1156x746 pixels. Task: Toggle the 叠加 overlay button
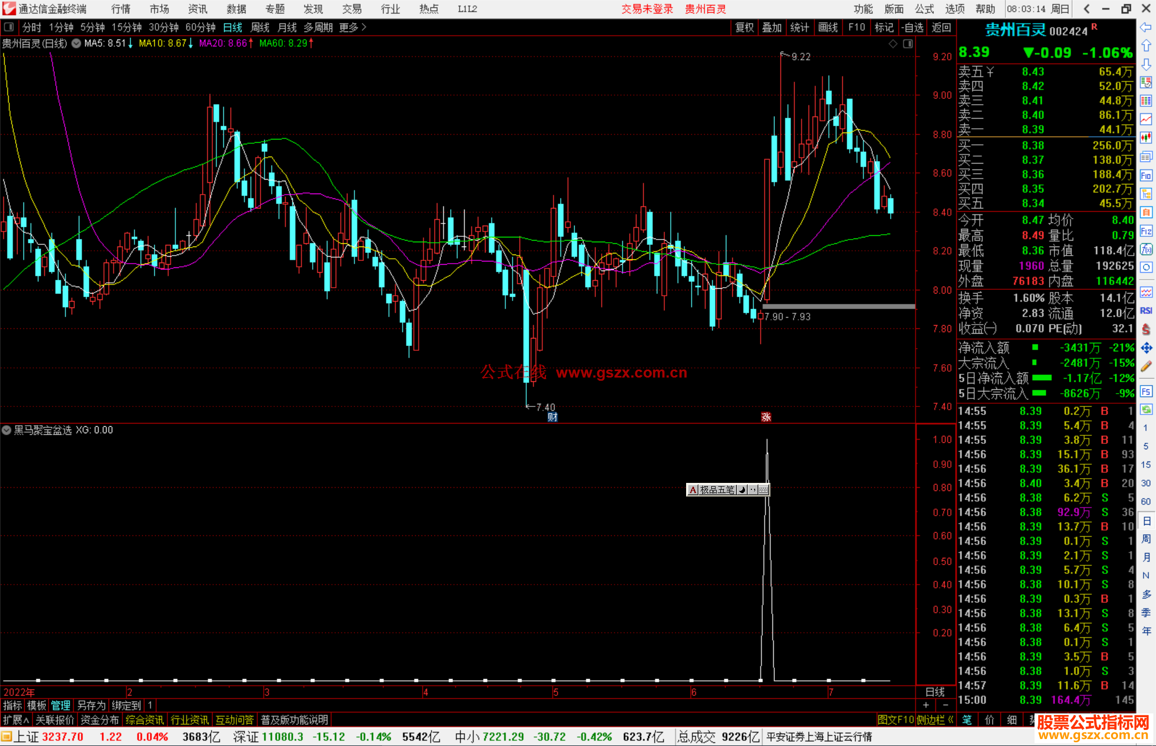click(772, 27)
